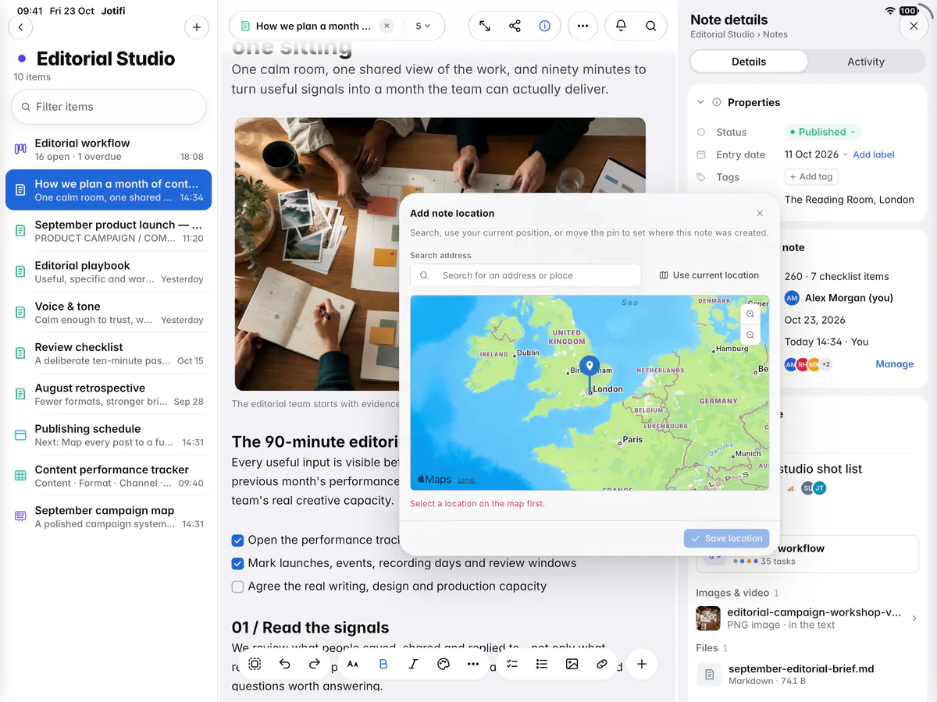Image resolution: width=937 pixels, height=702 pixels.
Task: Uncheck 'Mark launches, events, recording days' item
Action: point(238,563)
